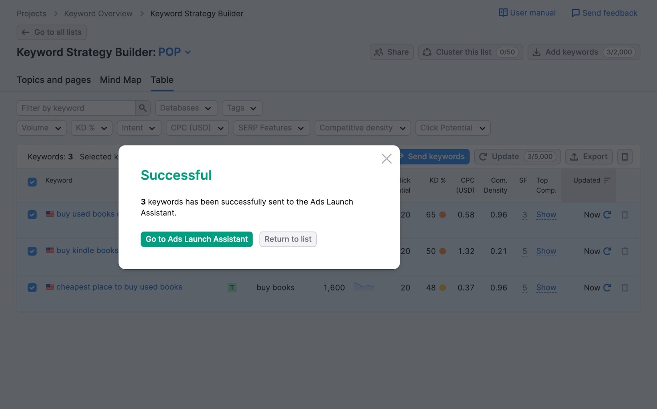The width and height of the screenshot is (657, 409).
Task: Open the Click Potential filter dropdown
Action: [x=453, y=128]
